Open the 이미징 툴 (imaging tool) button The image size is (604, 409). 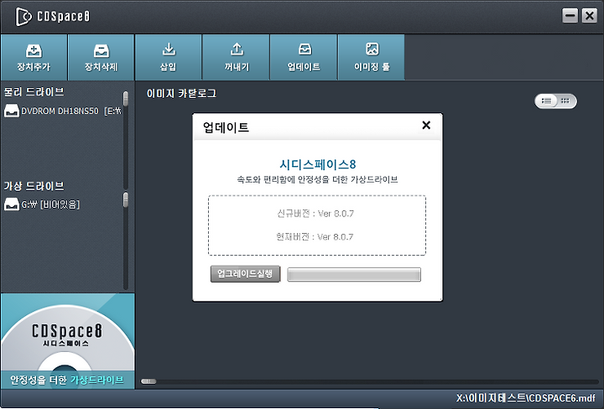click(x=372, y=57)
